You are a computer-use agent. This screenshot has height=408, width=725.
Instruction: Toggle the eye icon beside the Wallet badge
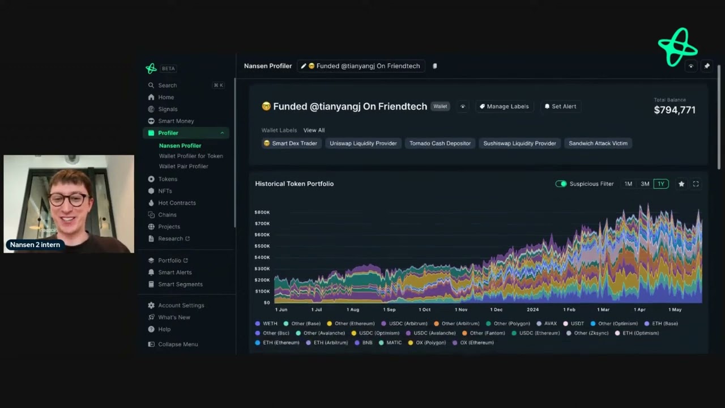[x=463, y=107]
